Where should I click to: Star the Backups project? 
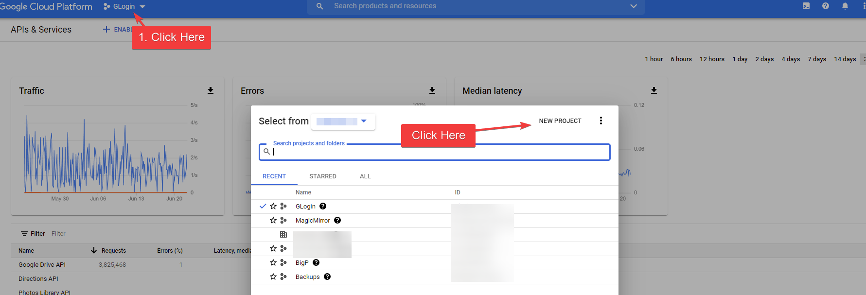pos(273,277)
